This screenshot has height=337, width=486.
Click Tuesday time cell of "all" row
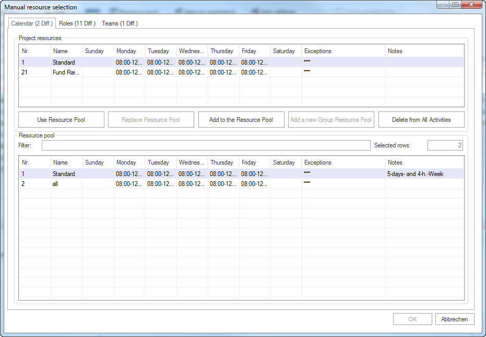pyautogui.click(x=161, y=184)
